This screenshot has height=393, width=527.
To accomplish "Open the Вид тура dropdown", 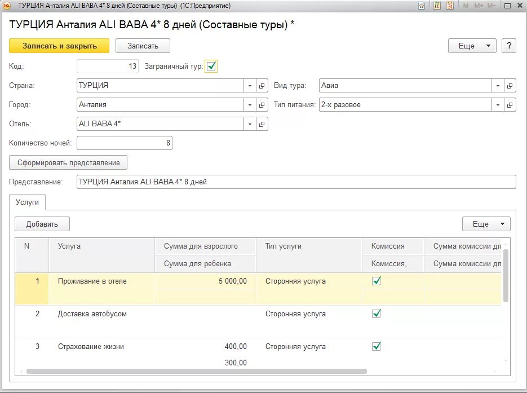I will [497, 86].
